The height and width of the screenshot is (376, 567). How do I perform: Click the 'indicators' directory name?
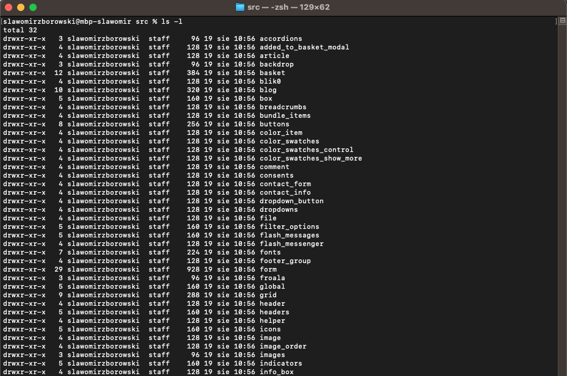pos(280,363)
